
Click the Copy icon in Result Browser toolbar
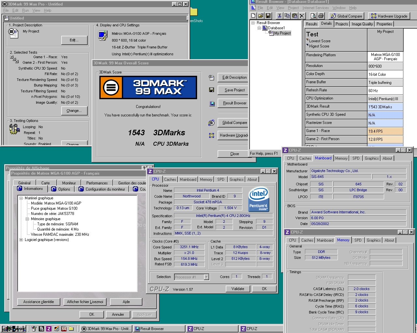click(287, 16)
